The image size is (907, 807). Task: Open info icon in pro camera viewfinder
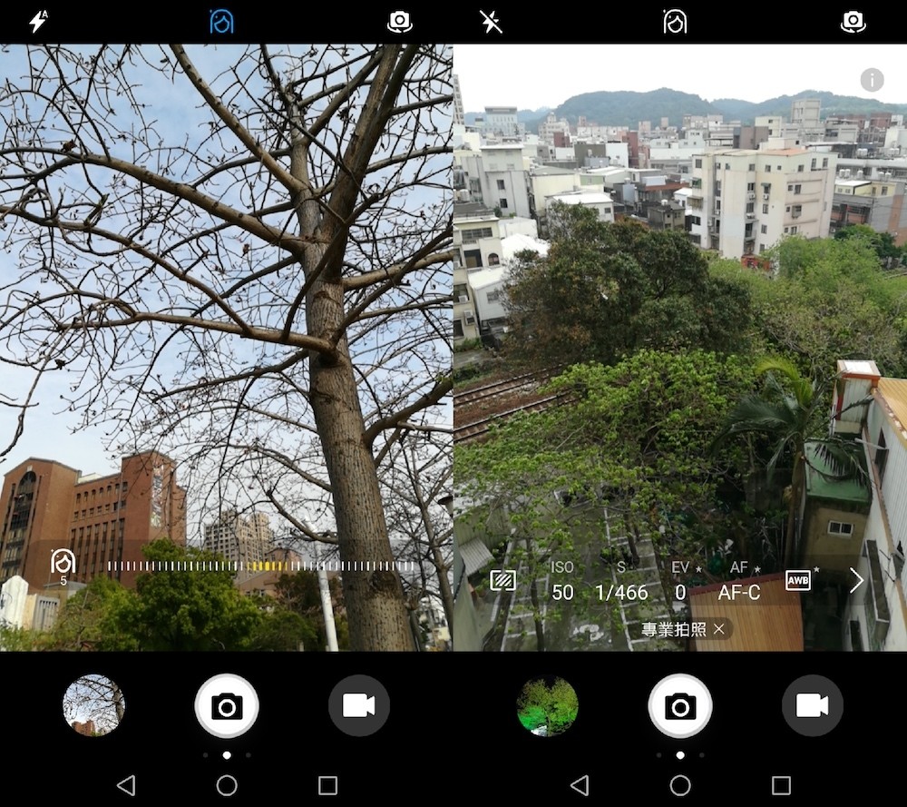click(872, 80)
